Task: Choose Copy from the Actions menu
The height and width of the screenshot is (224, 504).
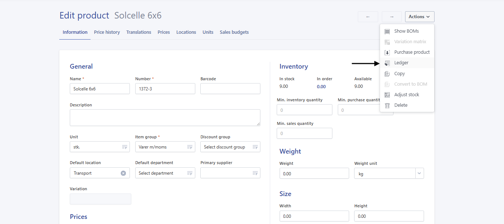Action: 407,74
